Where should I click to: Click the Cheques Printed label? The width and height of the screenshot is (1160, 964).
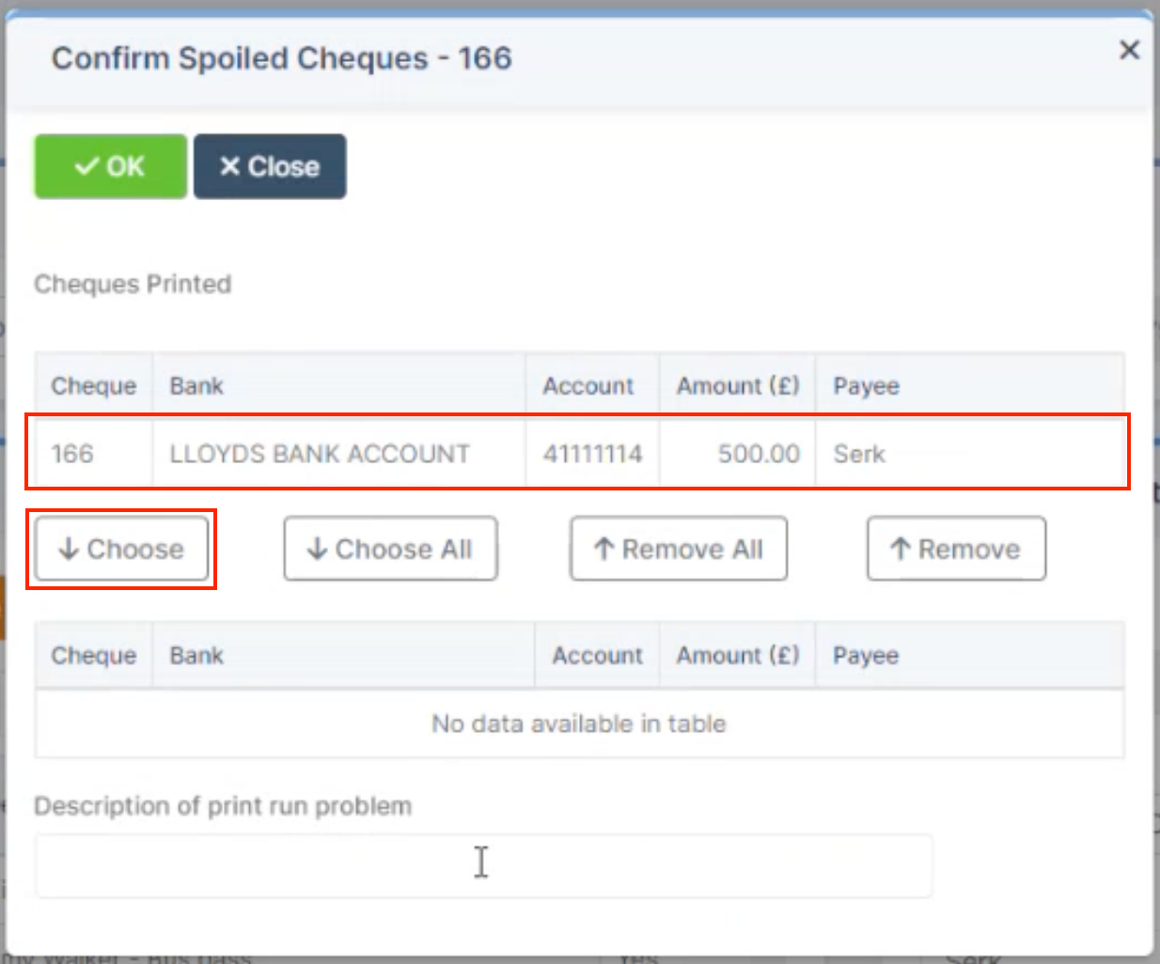click(x=133, y=284)
